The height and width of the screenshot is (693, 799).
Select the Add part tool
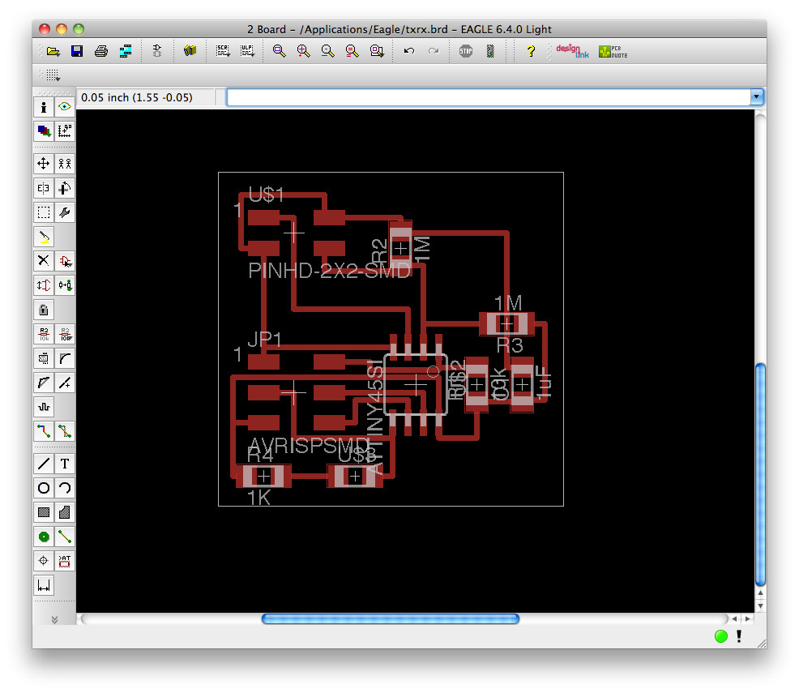[x=65, y=261]
